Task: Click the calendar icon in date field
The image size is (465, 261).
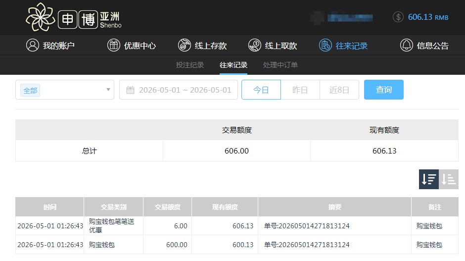Action: click(x=130, y=90)
